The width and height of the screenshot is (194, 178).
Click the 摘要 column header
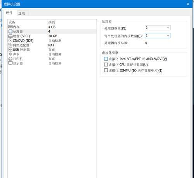[x=52, y=22]
